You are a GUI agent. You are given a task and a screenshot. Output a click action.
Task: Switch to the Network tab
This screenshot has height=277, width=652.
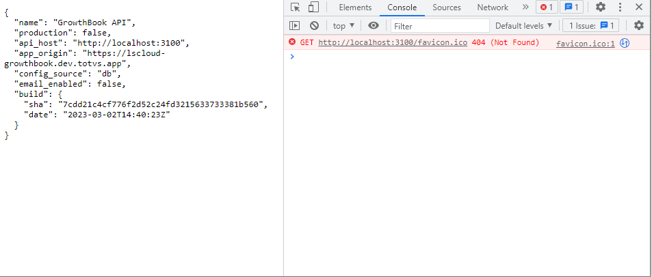pyautogui.click(x=493, y=8)
